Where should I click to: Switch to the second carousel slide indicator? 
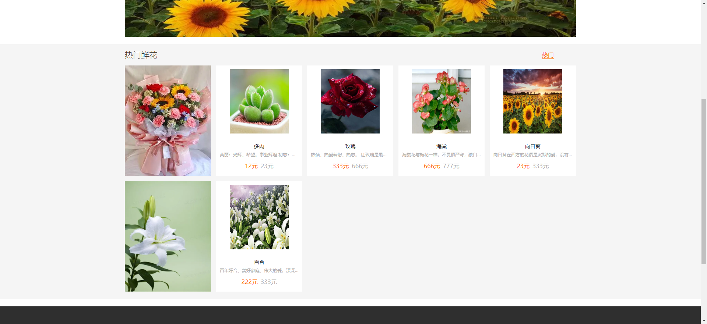point(357,32)
